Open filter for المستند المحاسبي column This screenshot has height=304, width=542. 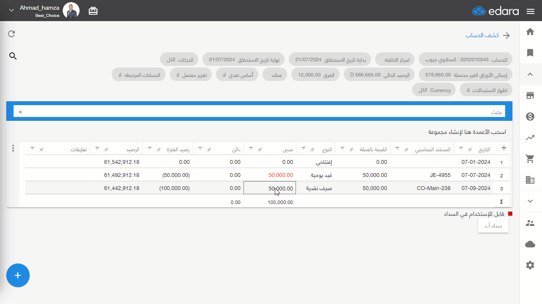pos(398,149)
